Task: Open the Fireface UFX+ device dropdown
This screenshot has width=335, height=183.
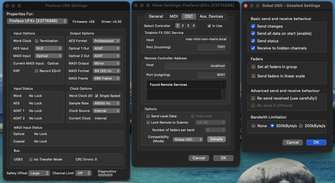Action: click(37, 21)
